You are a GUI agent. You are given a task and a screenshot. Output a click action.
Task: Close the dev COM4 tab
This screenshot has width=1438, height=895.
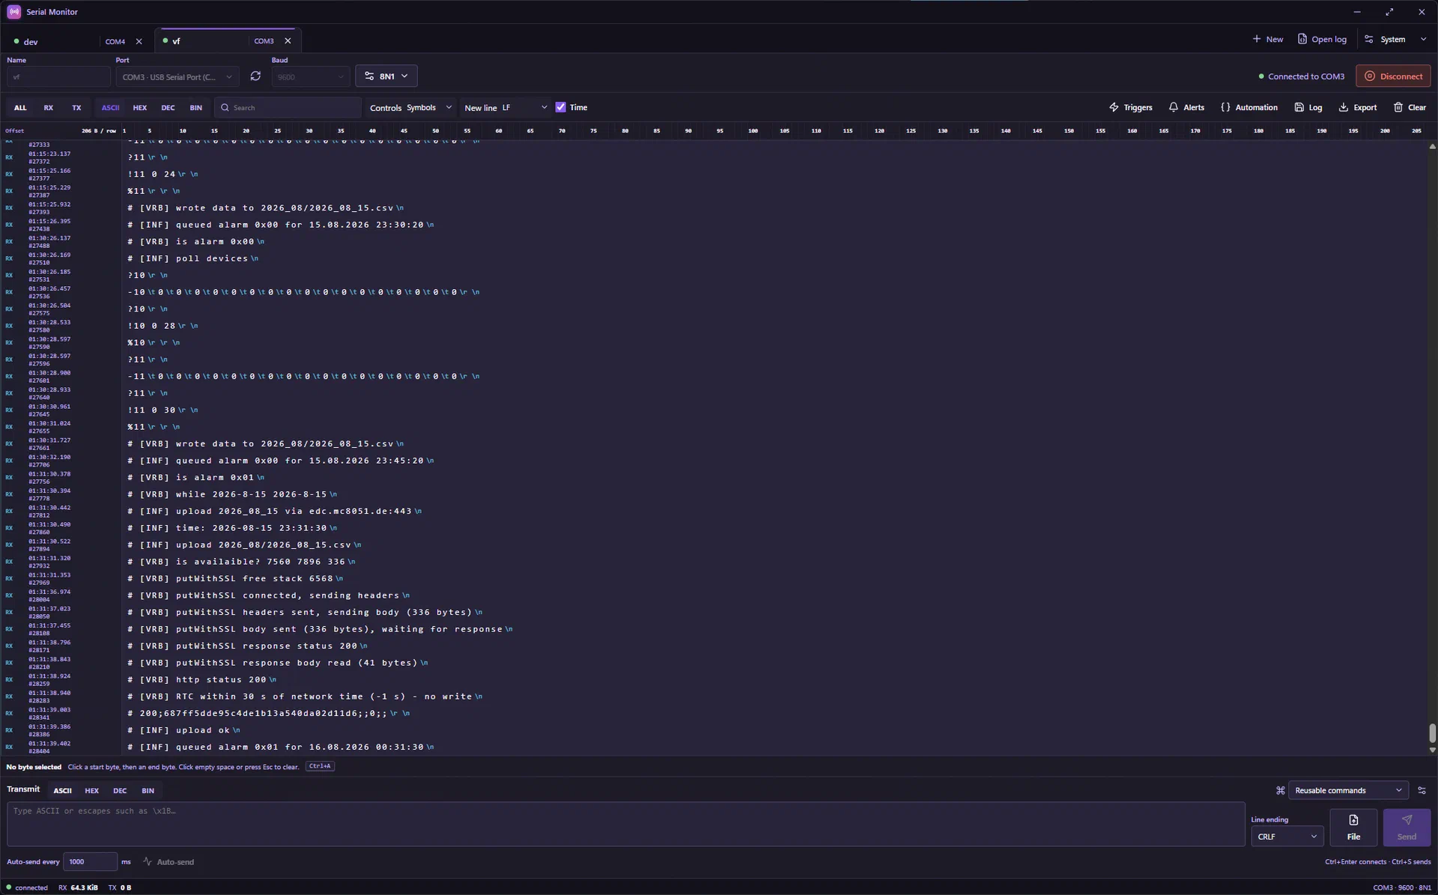(x=139, y=41)
